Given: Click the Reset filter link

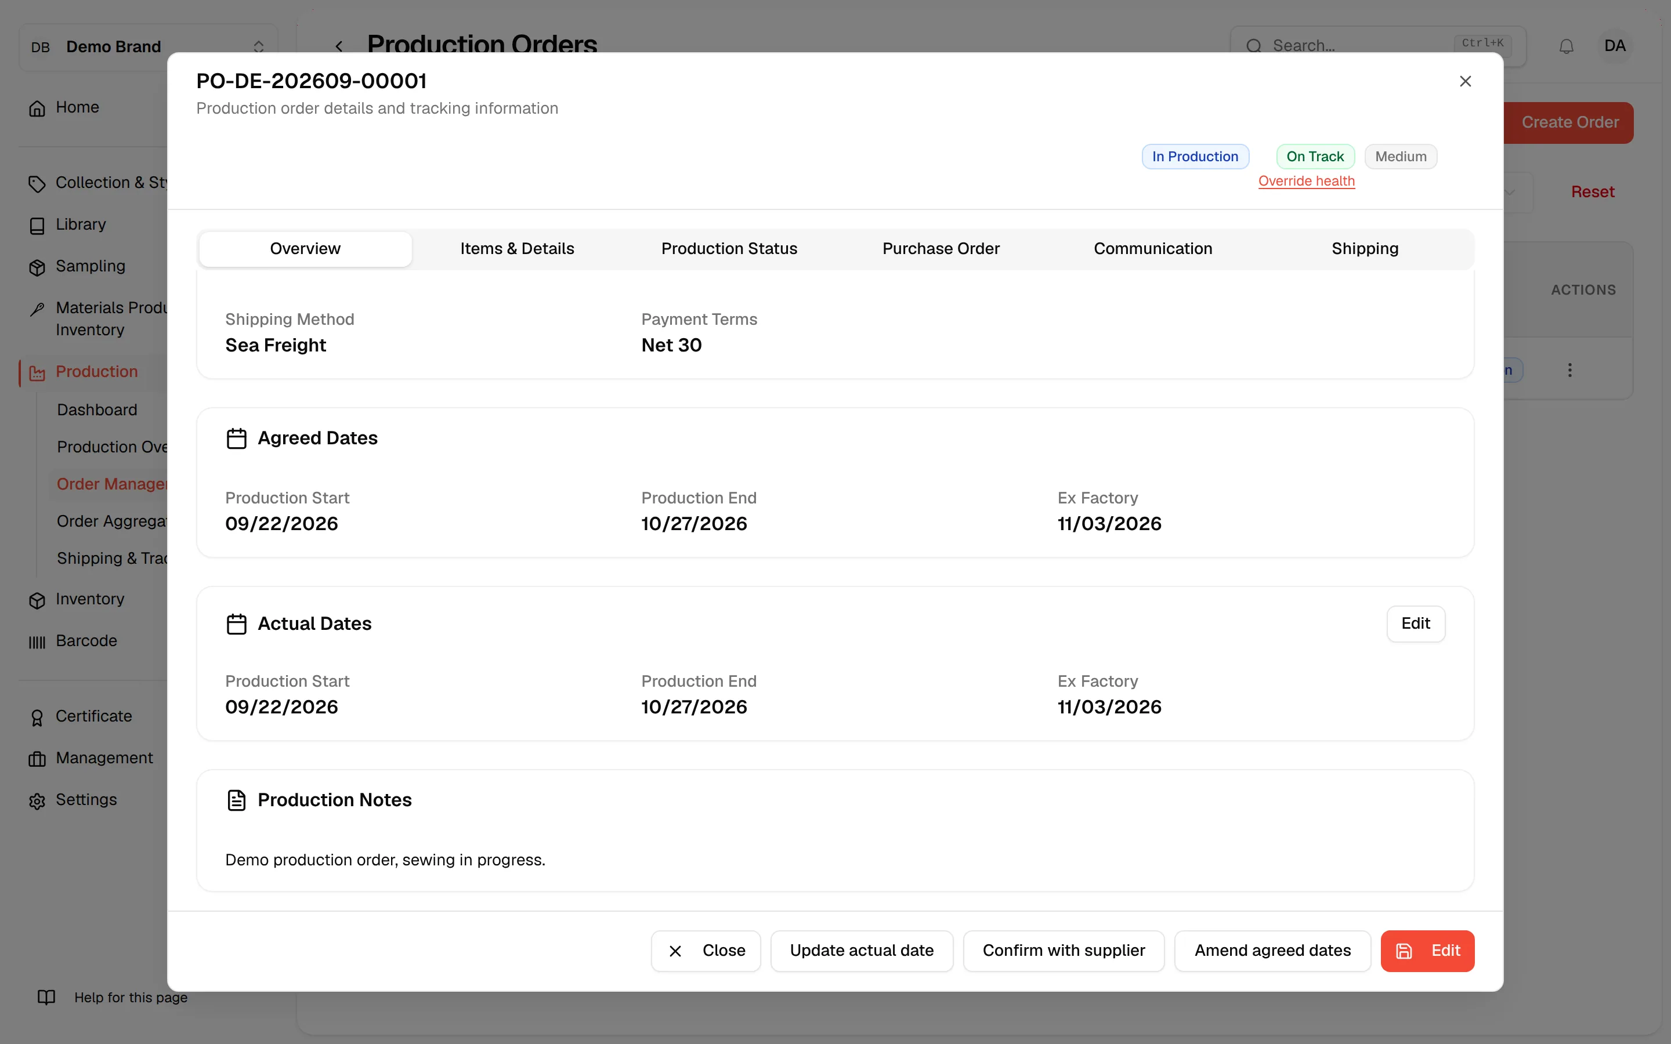Looking at the screenshot, I should (x=1592, y=192).
